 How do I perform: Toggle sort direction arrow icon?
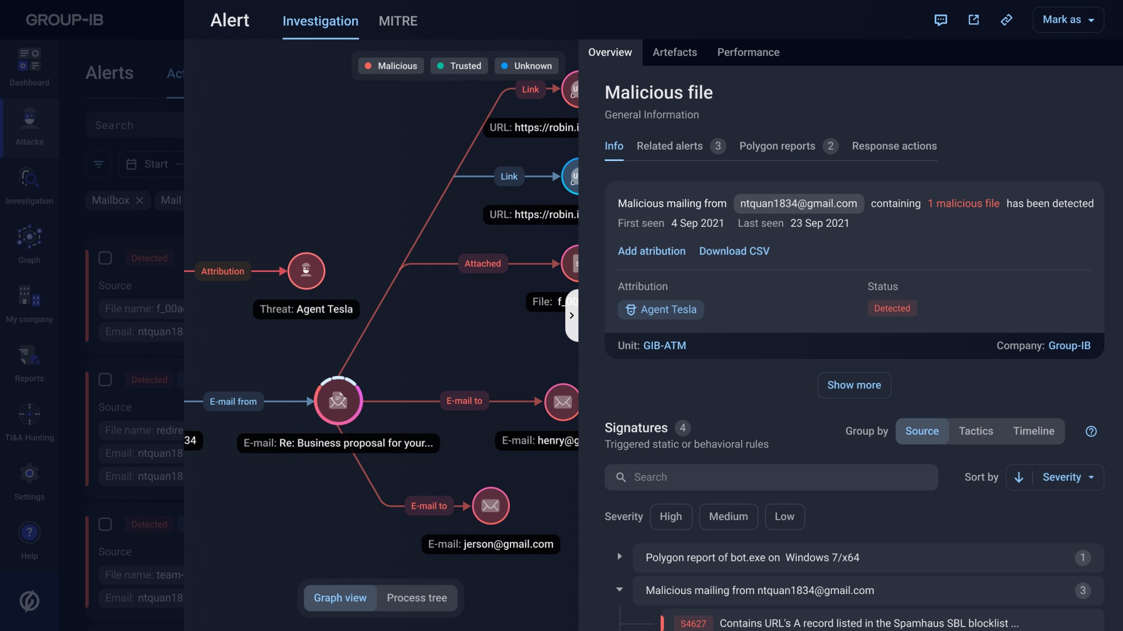(1019, 477)
